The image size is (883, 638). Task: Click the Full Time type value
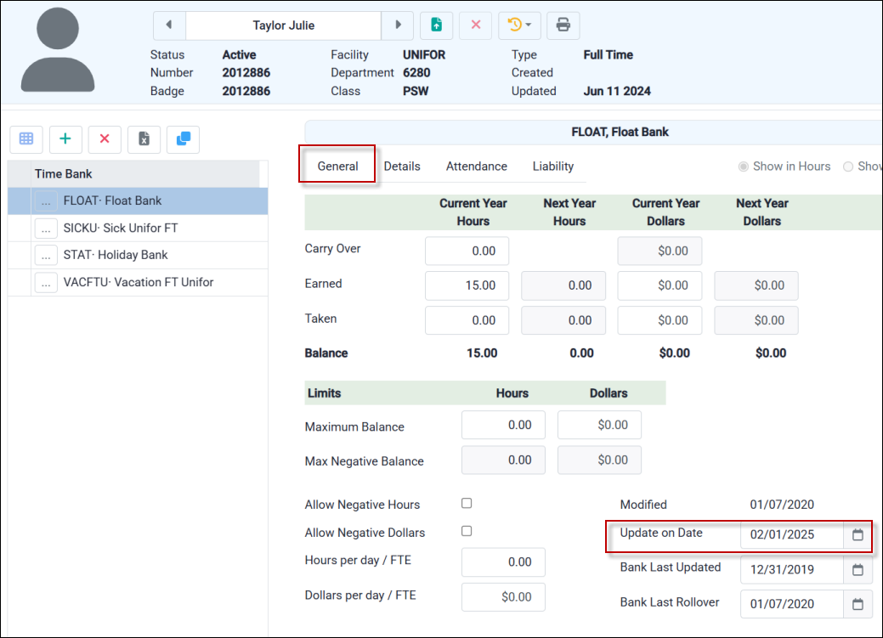pyautogui.click(x=608, y=54)
